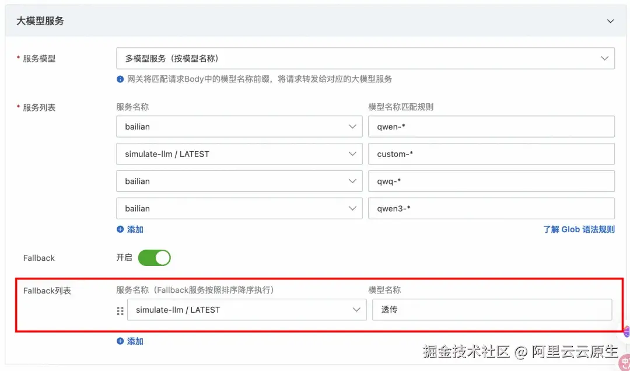Viewport: 630px width, 371px height.
Task: Open the 了解 Glob 语法规则 link
Action: pyautogui.click(x=579, y=229)
